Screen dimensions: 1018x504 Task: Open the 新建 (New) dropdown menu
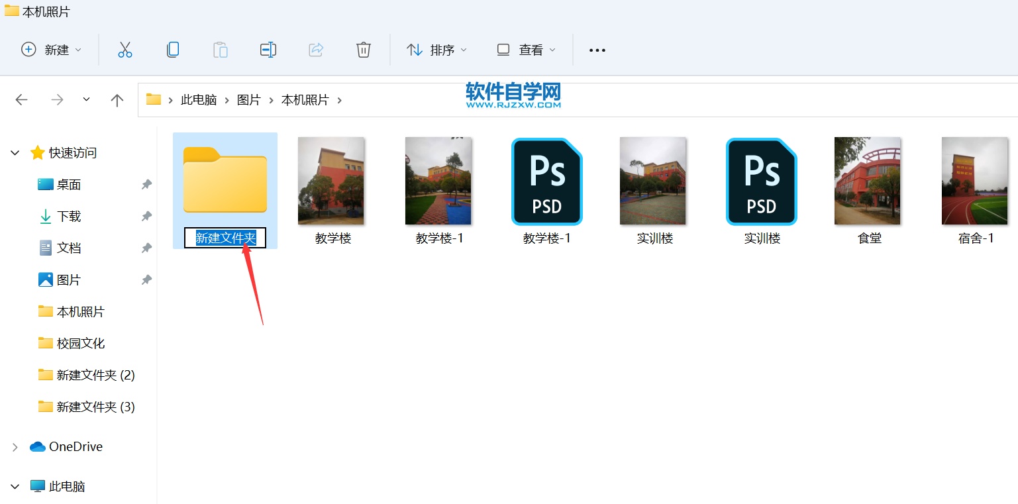point(52,50)
